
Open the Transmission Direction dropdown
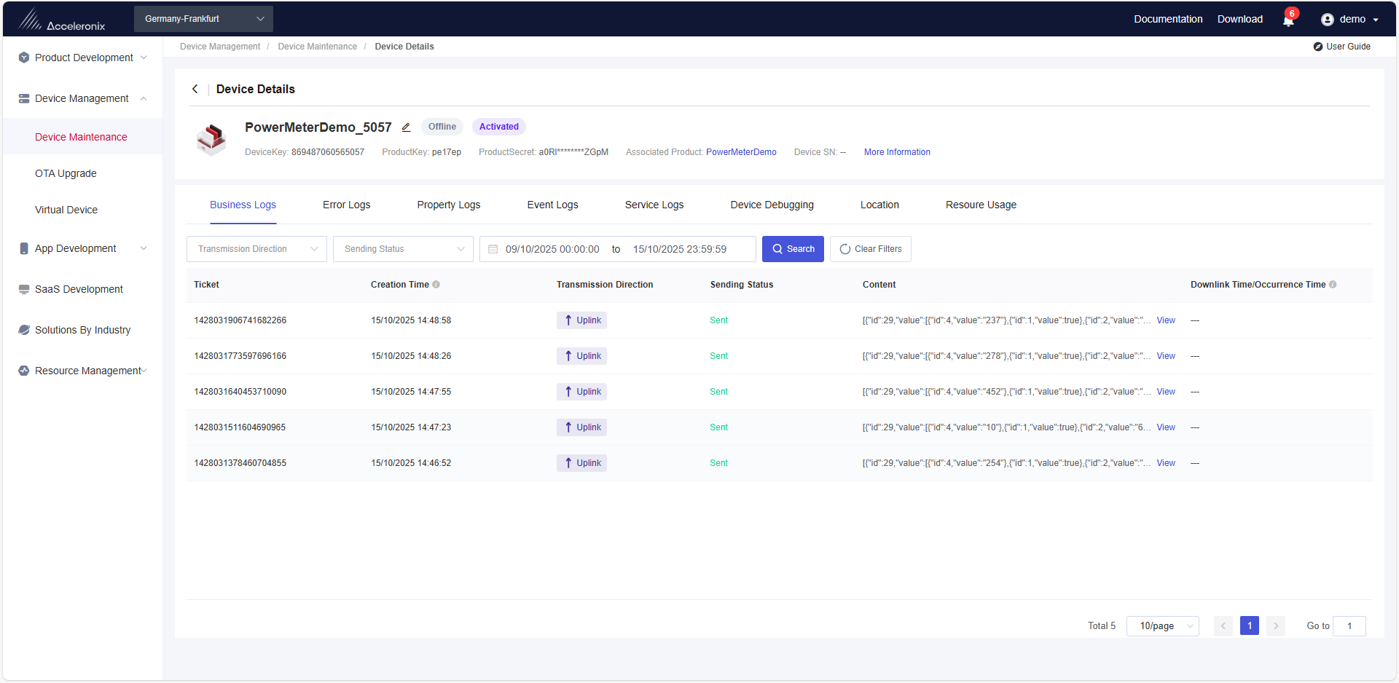(x=256, y=249)
